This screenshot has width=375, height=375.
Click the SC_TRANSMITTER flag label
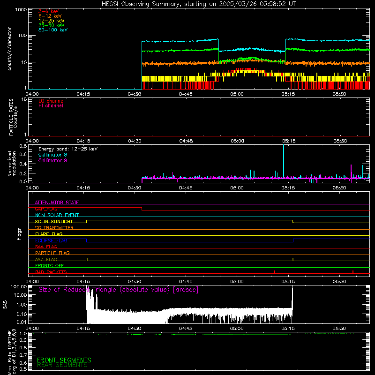coord(54,228)
